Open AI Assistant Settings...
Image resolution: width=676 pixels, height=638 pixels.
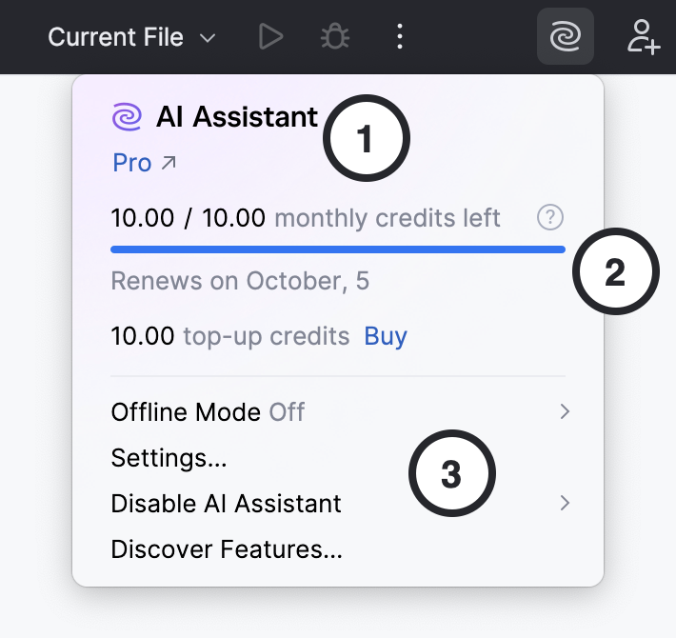(x=169, y=458)
